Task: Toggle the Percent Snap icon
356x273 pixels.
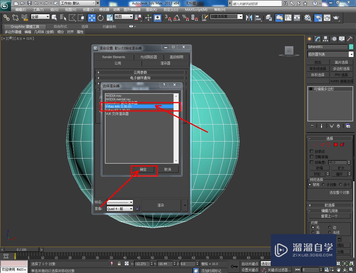Action: [x=186, y=18]
